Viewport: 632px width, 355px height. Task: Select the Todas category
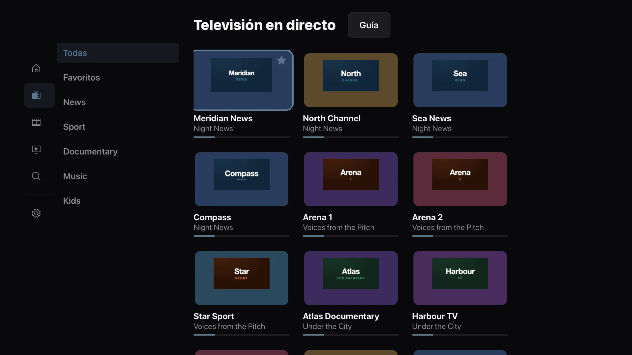point(118,53)
